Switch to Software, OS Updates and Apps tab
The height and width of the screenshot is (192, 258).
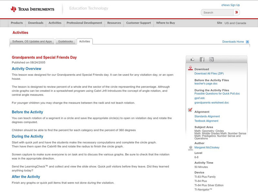(32, 41)
